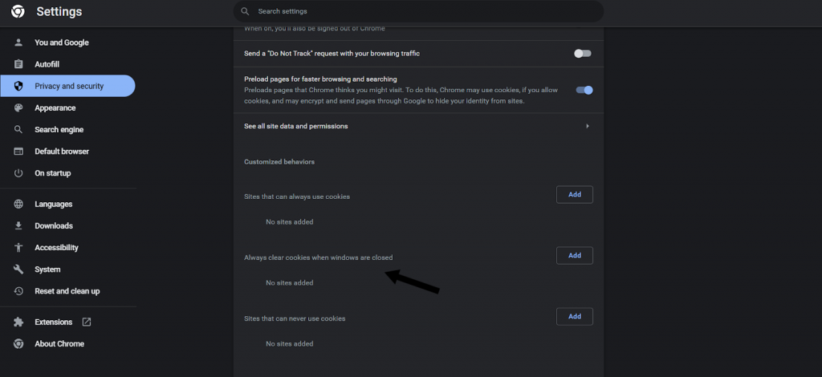Focus the Search settings field
Screen dimensions: 822x377
tap(417, 12)
